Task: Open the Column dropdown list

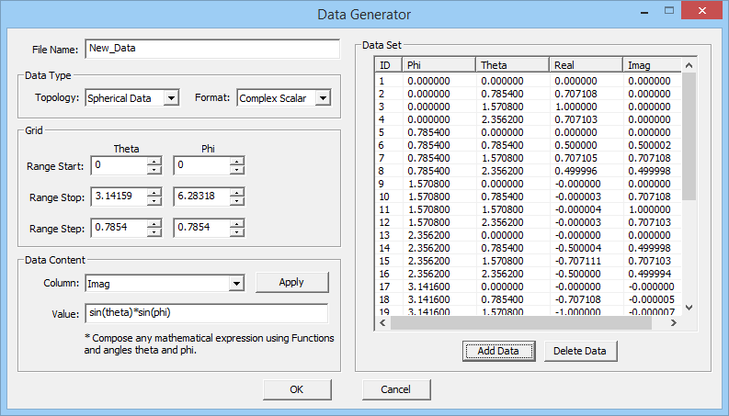Action: point(235,284)
